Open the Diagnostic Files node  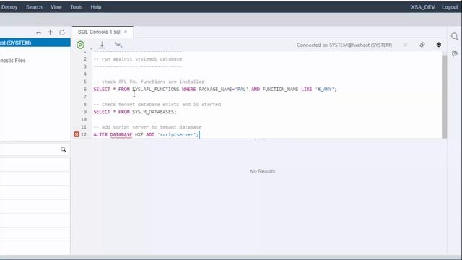click(x=13, y=61)
